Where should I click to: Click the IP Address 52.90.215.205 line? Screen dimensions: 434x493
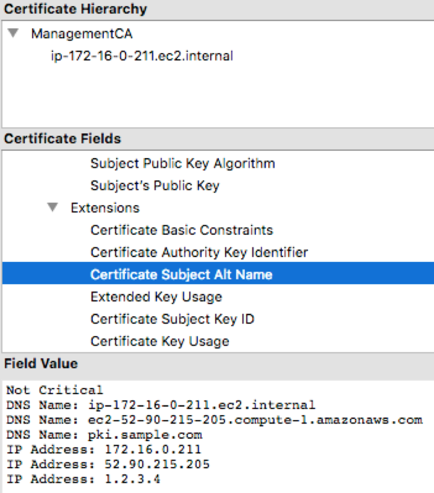(x=107, y=465)
